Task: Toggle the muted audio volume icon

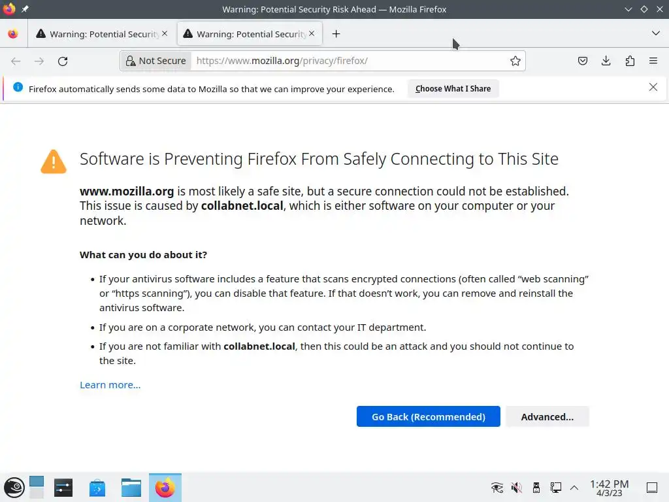Action: point(516,487)
